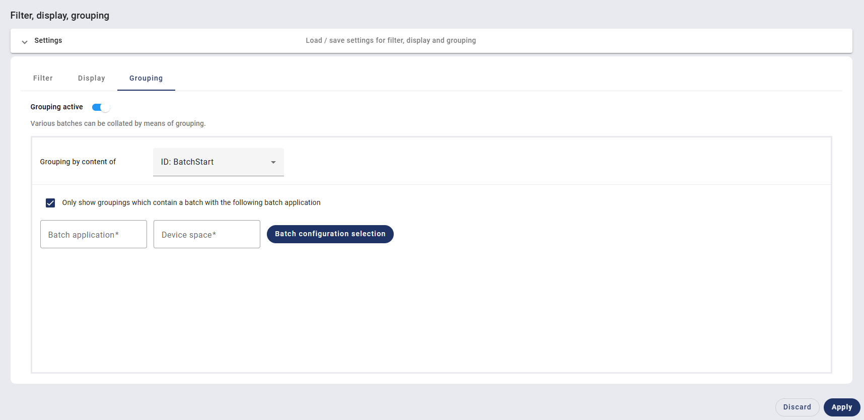
Task: Click the Grouping active label
Action: click(x=56, y=107)
